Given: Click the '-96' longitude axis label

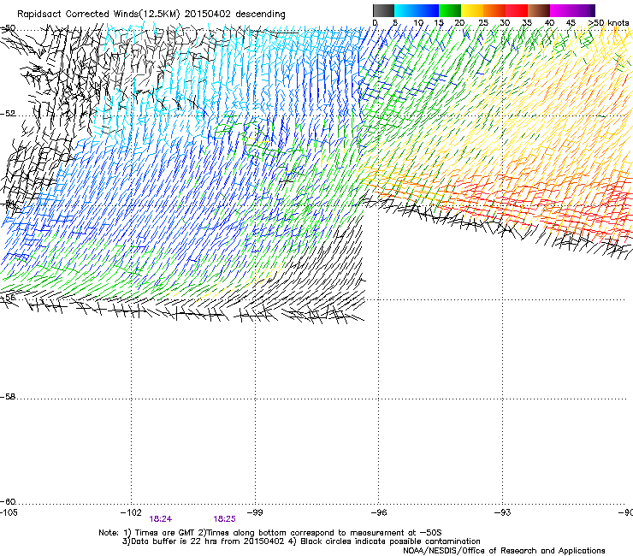Looking at the screenshot, I should pos(379,512).
